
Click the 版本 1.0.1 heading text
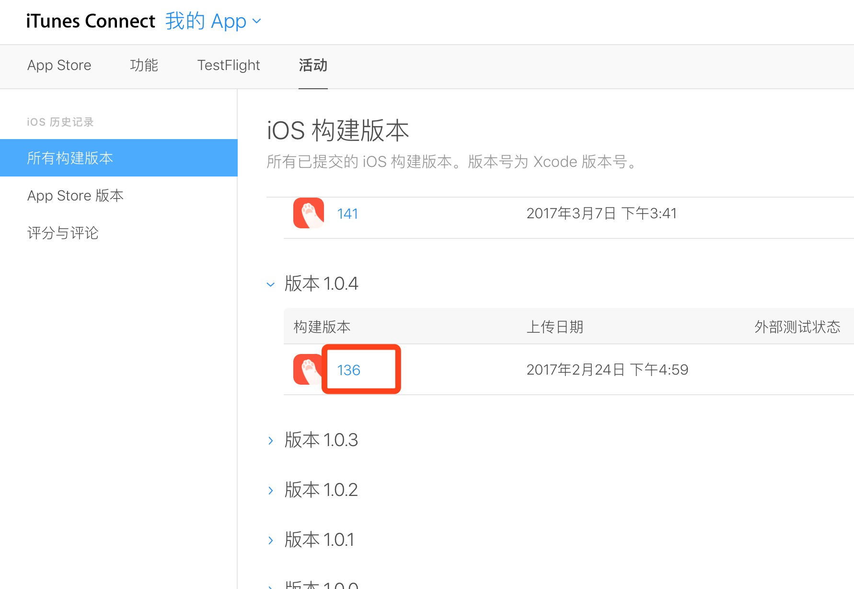319,540
